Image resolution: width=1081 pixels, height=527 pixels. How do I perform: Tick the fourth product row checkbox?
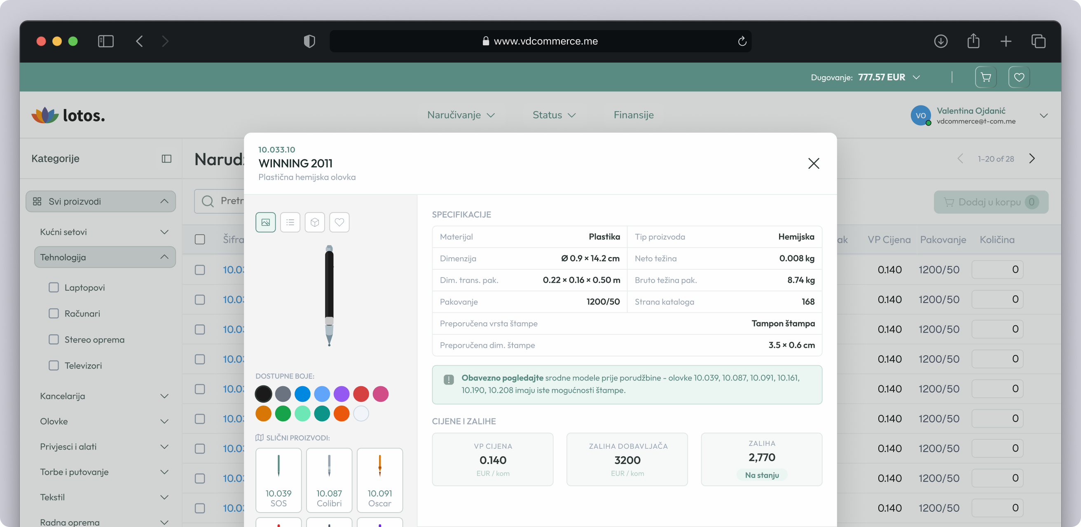200,359
